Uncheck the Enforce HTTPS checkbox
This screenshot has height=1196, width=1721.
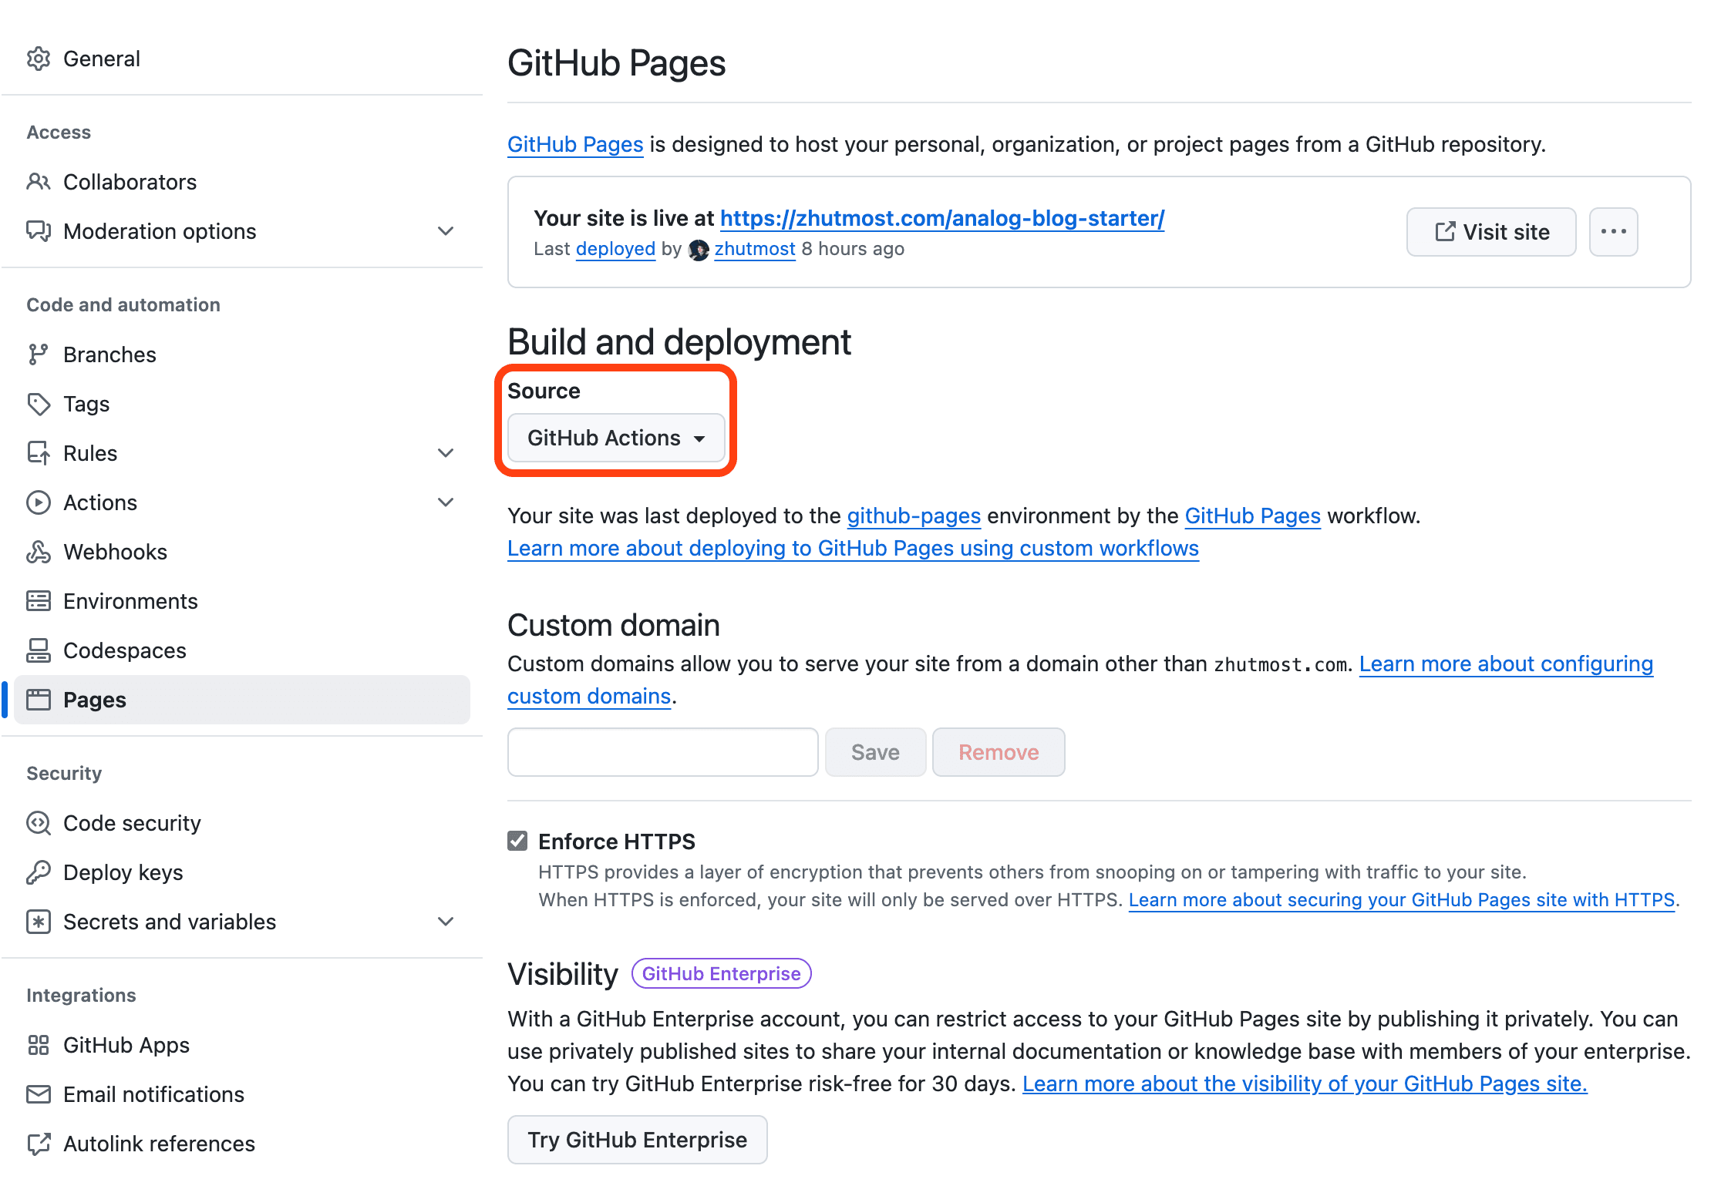pyautogui.click(x=517, y=841)
